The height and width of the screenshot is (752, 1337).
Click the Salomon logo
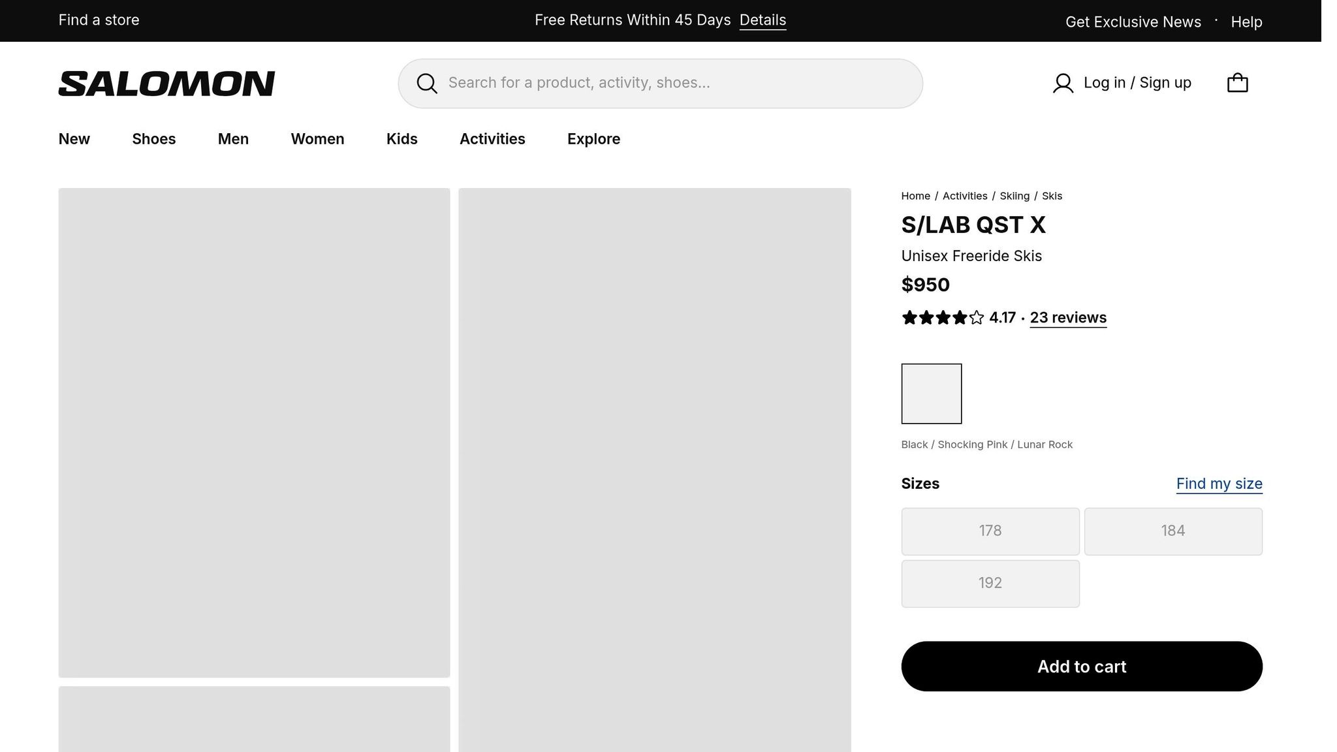click(x=166, y=84)
